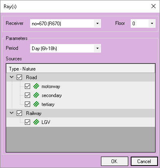
Task: Collapse the Road tree node
Action: (x=12, y=77)
